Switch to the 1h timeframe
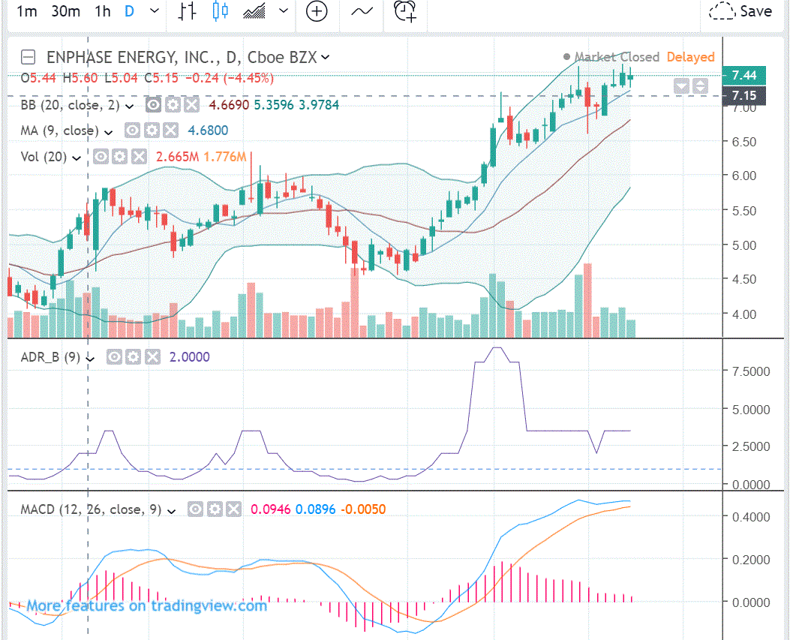The height and width of the screenshot is (640, 790). (x=103, y=11)
